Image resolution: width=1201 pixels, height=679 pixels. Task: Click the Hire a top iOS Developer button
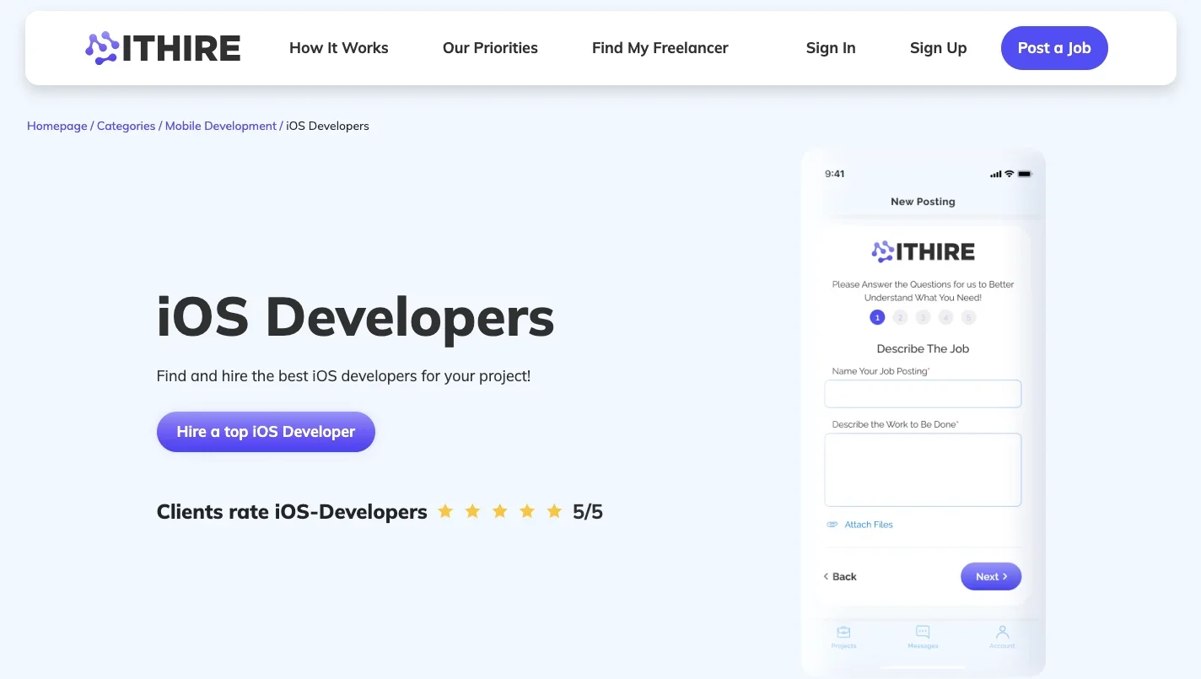tap(266, 432)
